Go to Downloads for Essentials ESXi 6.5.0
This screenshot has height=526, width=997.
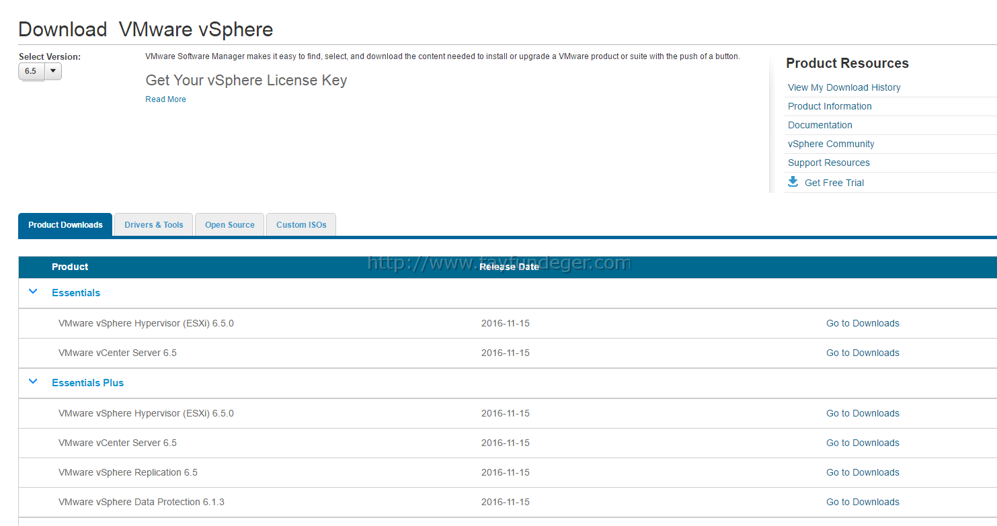tap(863, 323)
